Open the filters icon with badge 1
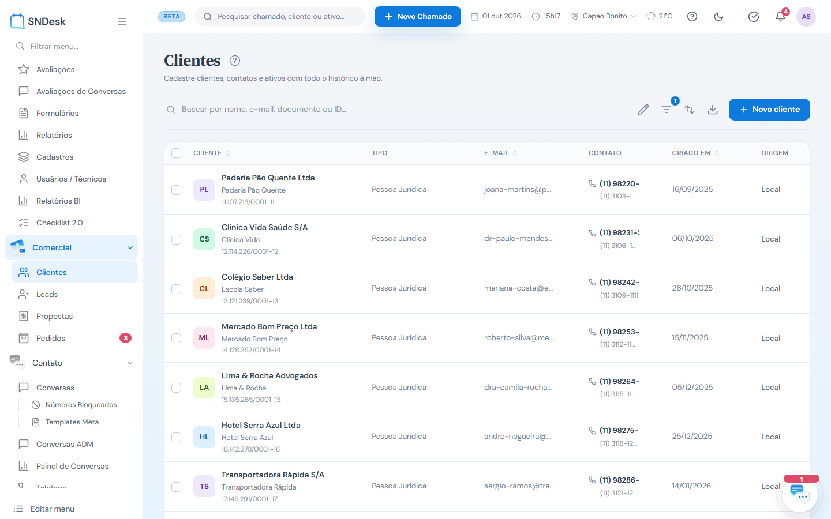 tap(667, 110)
